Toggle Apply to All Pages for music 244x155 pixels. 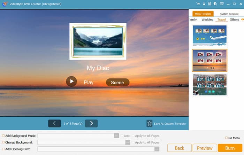pos(133,136)
